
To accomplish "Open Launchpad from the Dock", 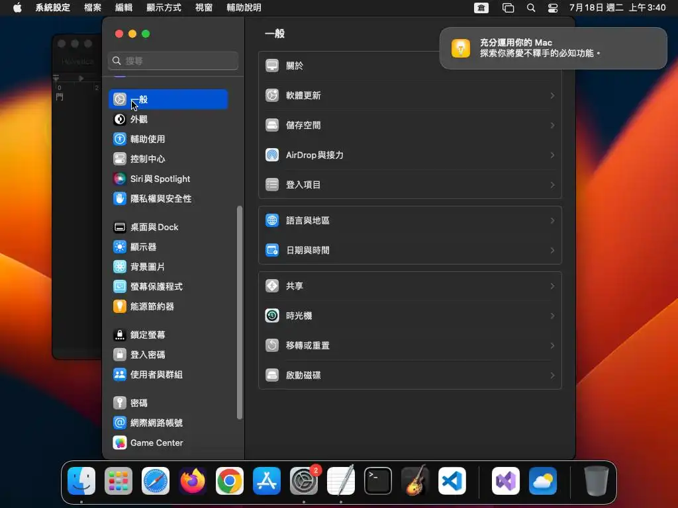I will [119, 481].
